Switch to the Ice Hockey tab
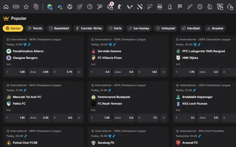 tap(139, 28)
